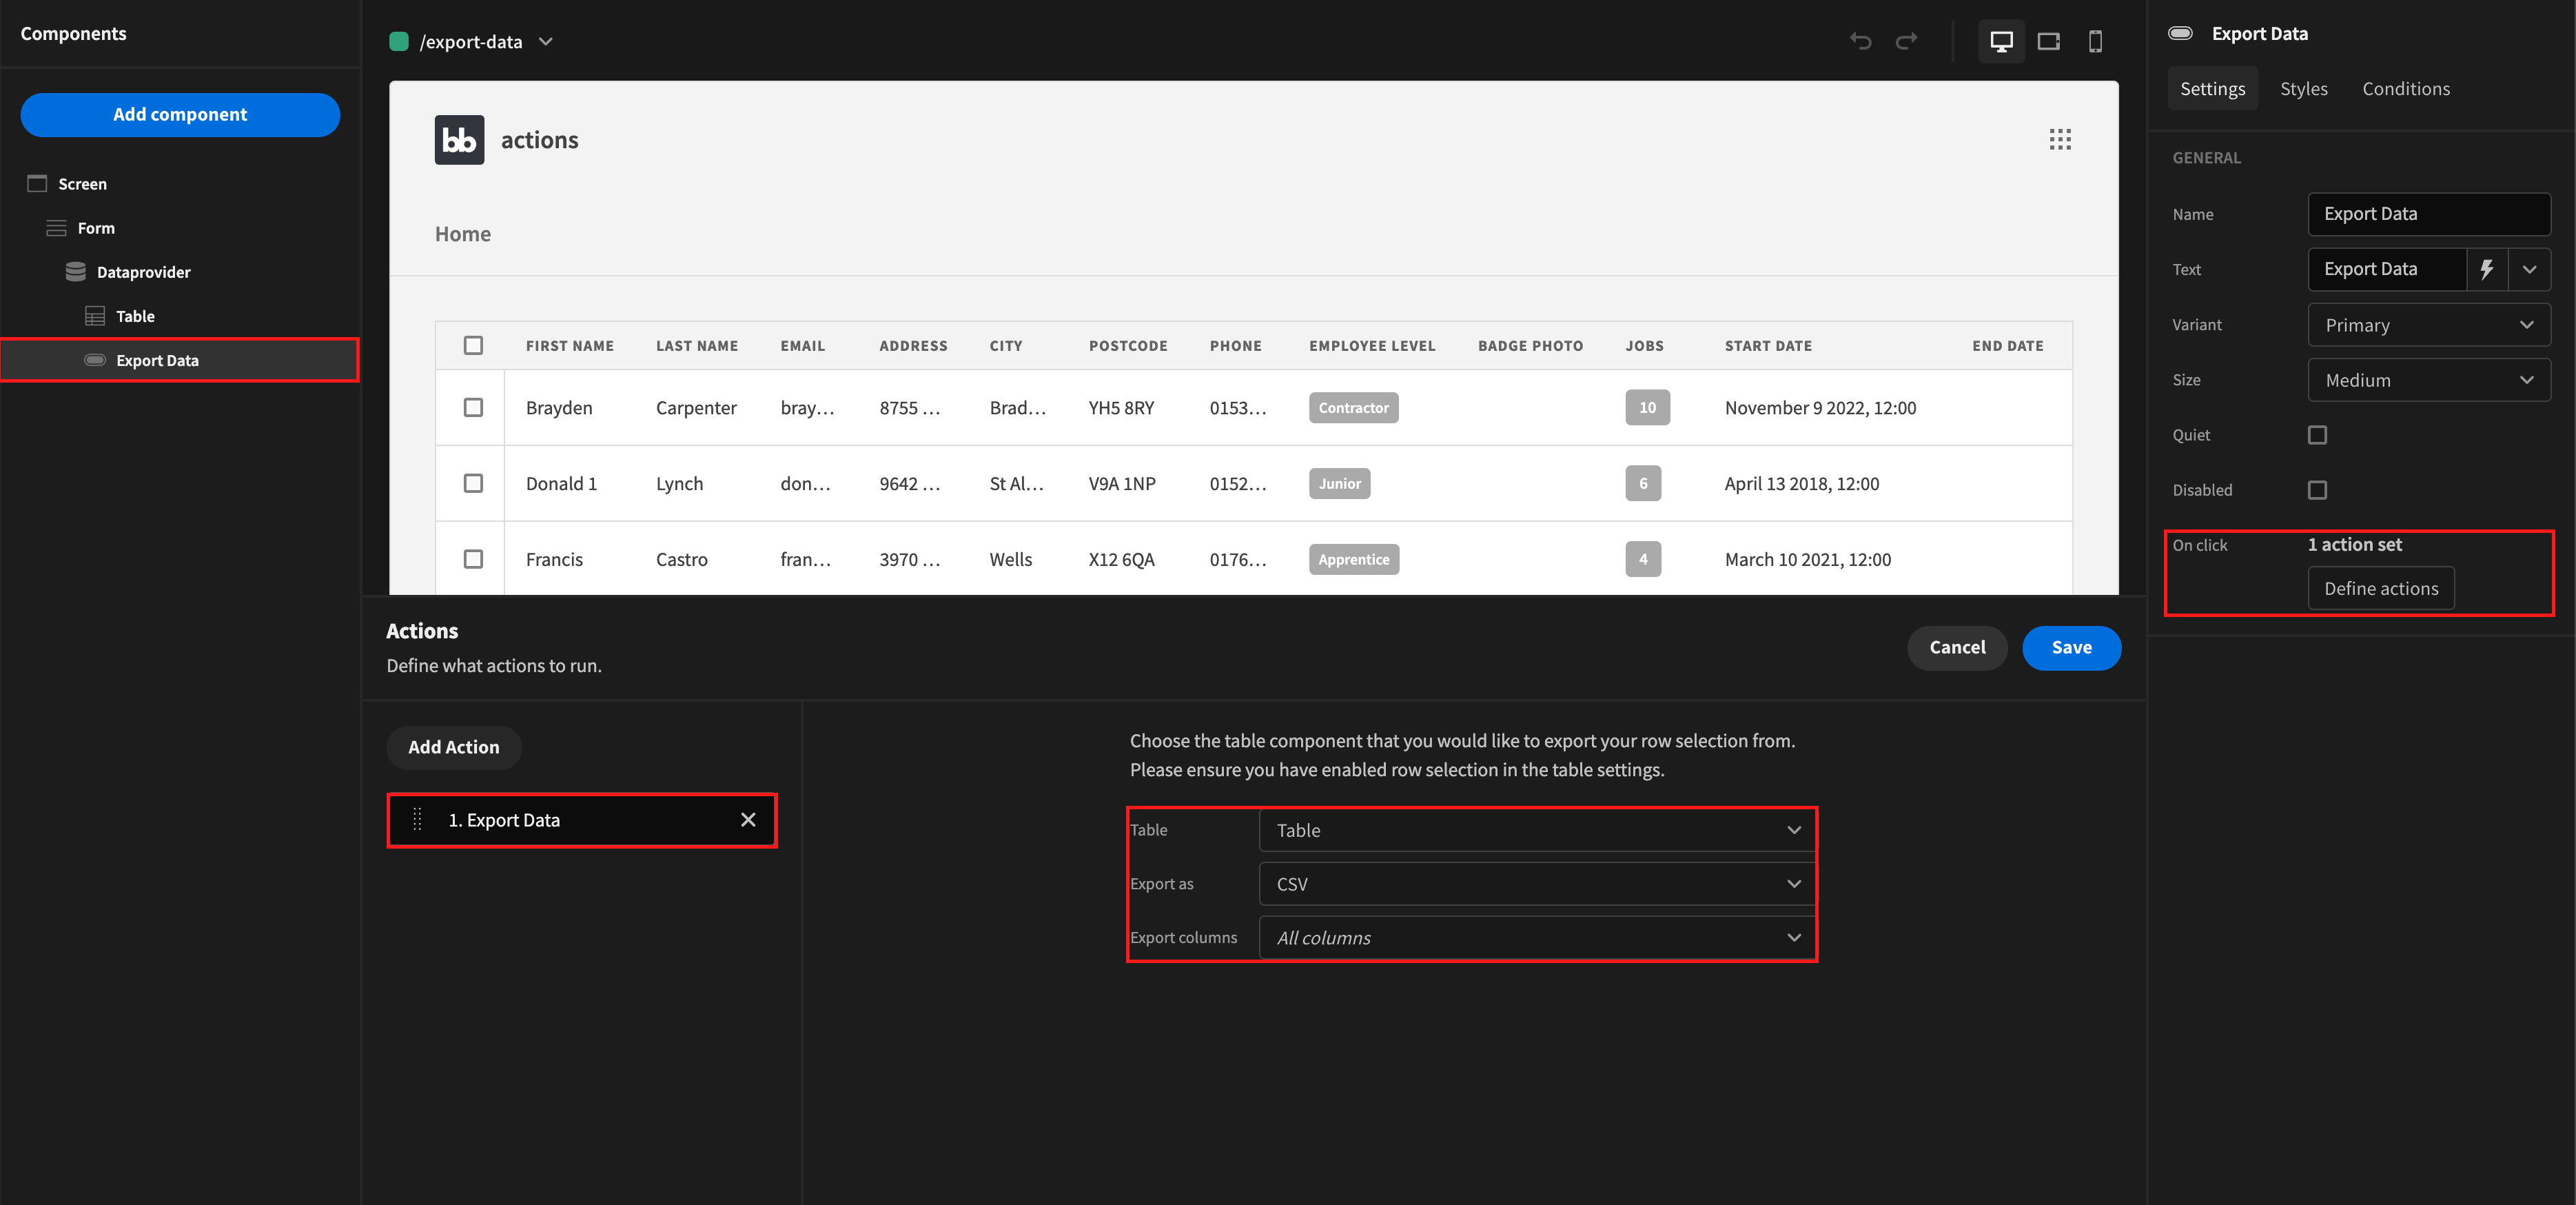Click the redo arrow icon
This screenshot has height=1205, width=2576.
[1907, 41]
